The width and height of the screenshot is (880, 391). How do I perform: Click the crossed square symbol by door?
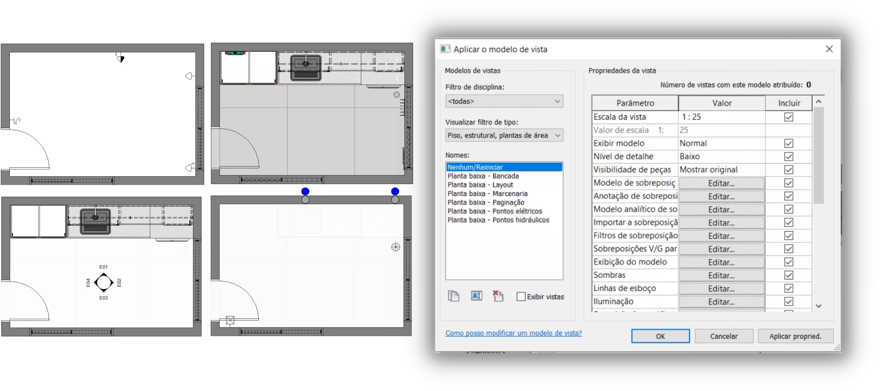[x=230, y=320]
